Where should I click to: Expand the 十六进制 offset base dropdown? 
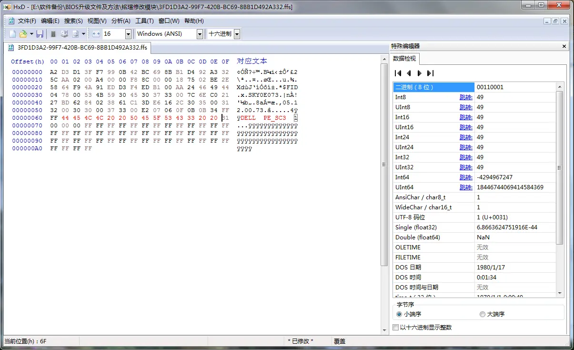tap(237, 34)
